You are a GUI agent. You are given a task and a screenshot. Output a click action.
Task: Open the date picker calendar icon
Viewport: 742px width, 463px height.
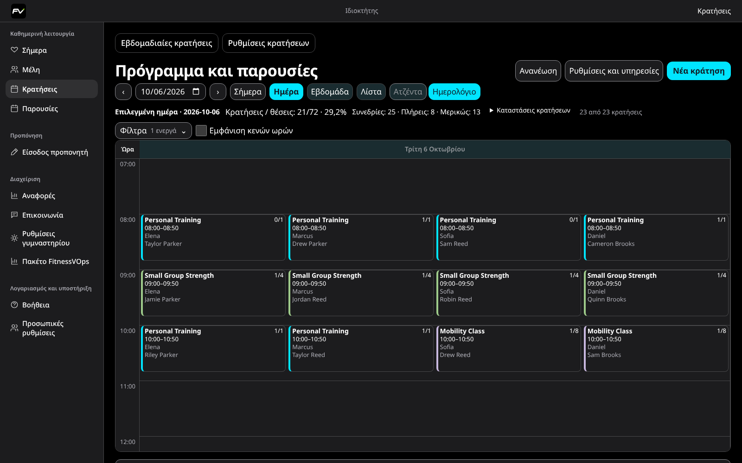pos(196,91)
